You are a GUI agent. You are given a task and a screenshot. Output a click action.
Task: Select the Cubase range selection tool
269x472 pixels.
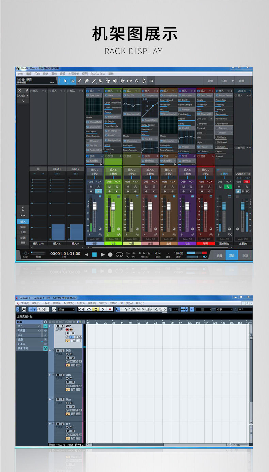pos(122,309)
